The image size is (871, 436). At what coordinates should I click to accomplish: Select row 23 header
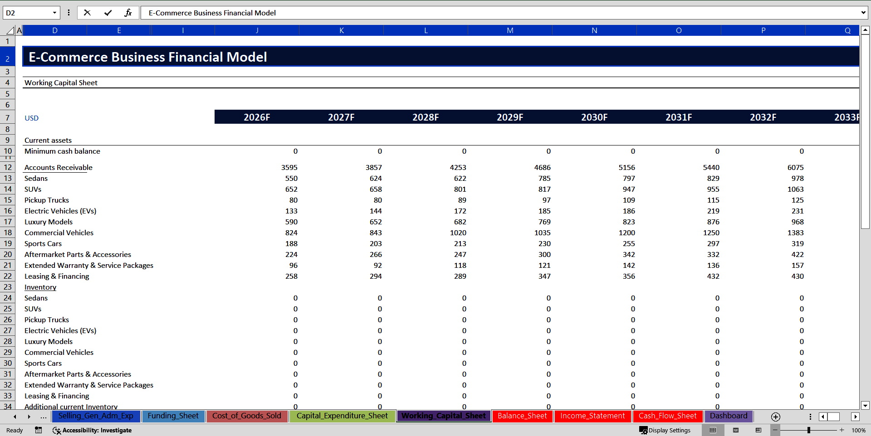tap(8, 287)
